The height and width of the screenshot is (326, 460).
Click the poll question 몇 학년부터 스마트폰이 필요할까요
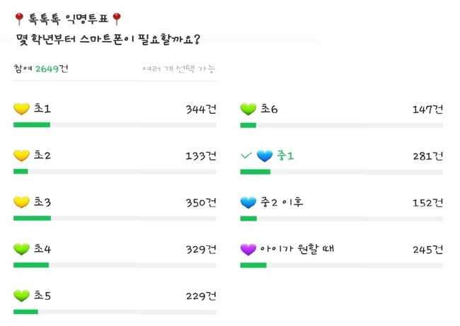pyautogui.click(x=108, y=40)
